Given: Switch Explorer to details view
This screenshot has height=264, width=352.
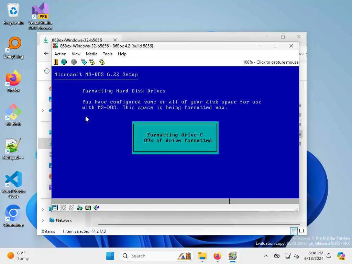Looking at the screenshot, I should coord(294,231).
